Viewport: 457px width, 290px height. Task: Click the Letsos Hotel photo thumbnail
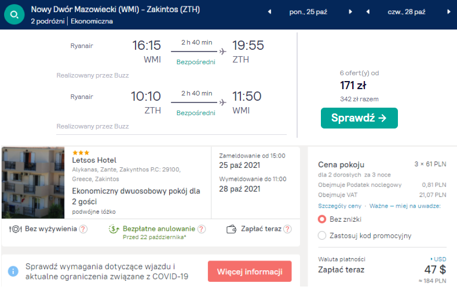pos(33,182)
